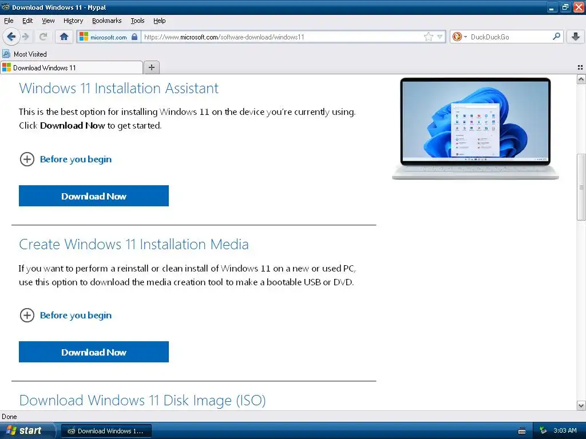Expand Before you begin under Installation Media

coord(65,316)
